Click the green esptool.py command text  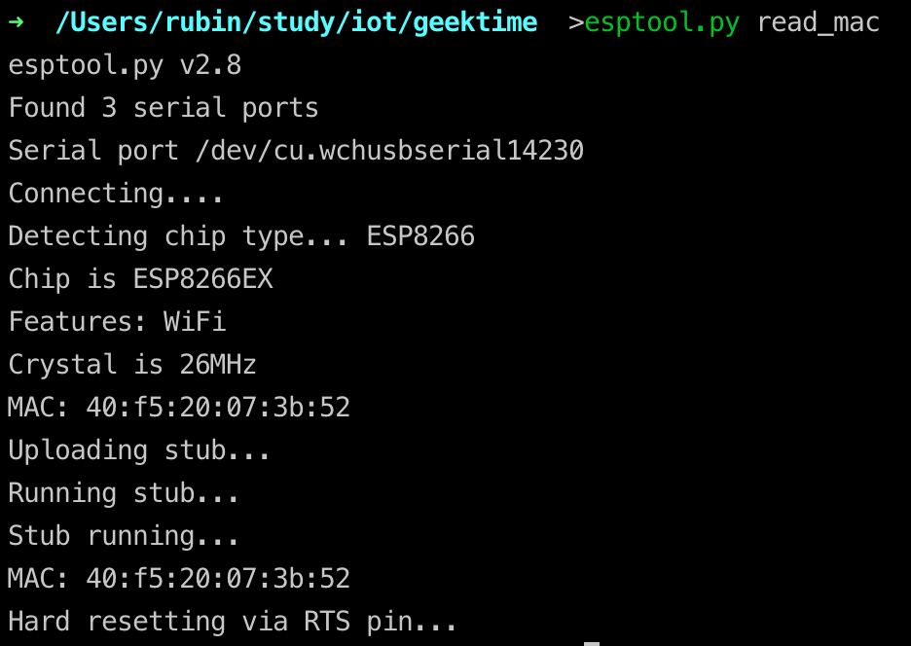(x=662, y=22)
